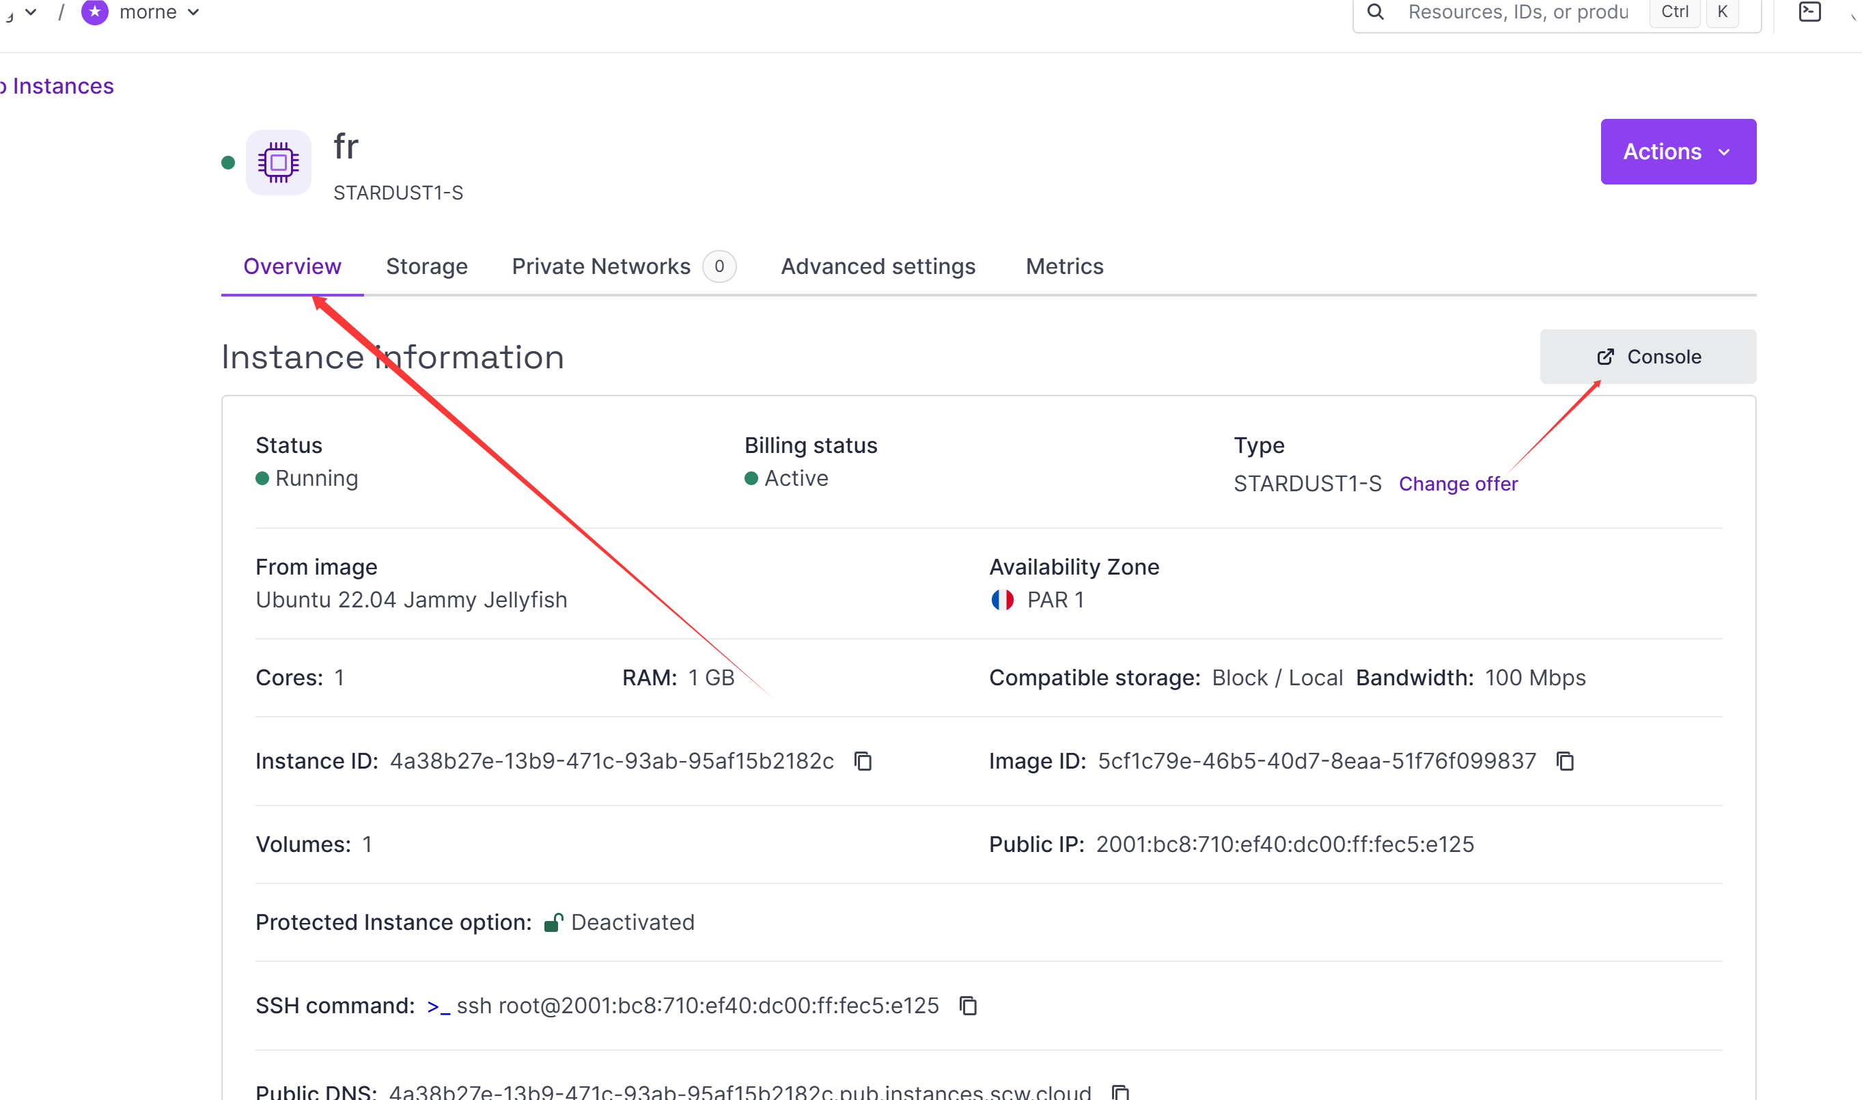Click the instance chip icon
Viewport: 1862px width, 1100px height.
click(278, 163)
